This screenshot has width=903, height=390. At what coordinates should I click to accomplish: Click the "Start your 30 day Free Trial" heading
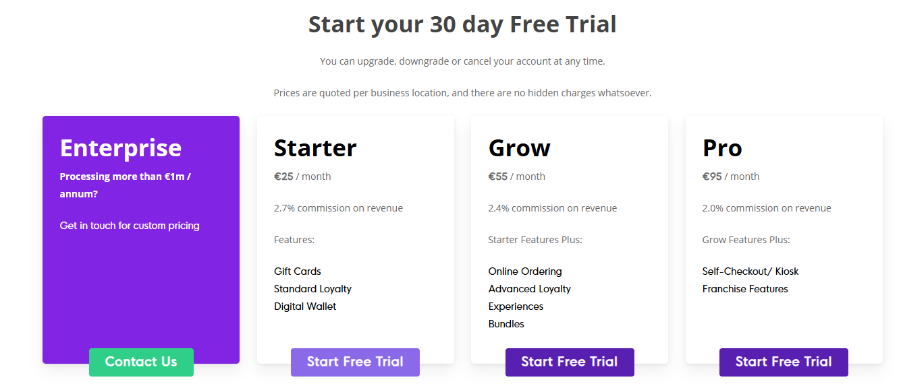click(462, 25)
